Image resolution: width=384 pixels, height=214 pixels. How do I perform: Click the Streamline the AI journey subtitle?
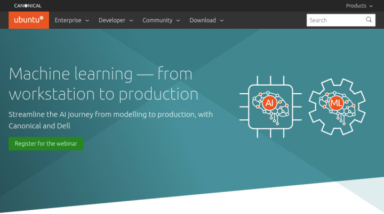111,120
